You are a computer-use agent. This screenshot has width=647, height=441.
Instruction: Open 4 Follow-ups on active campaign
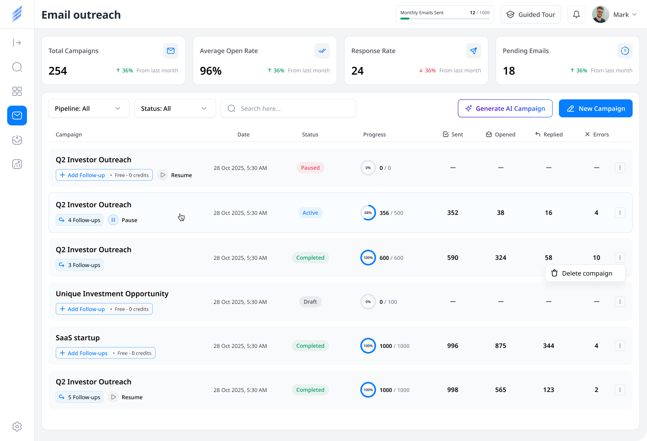tap(80, 220)
